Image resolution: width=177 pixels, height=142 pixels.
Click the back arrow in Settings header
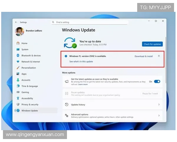tap(16, 22)
